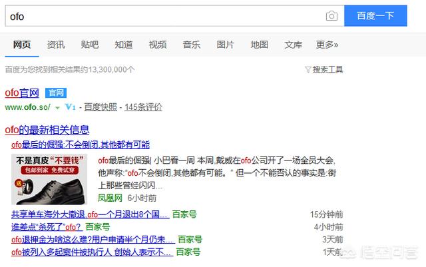
Task: Focus the search input containing ofo
Action: [x=174, y=16]
